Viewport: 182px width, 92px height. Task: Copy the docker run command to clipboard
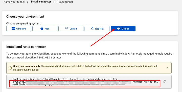(165, 82)
